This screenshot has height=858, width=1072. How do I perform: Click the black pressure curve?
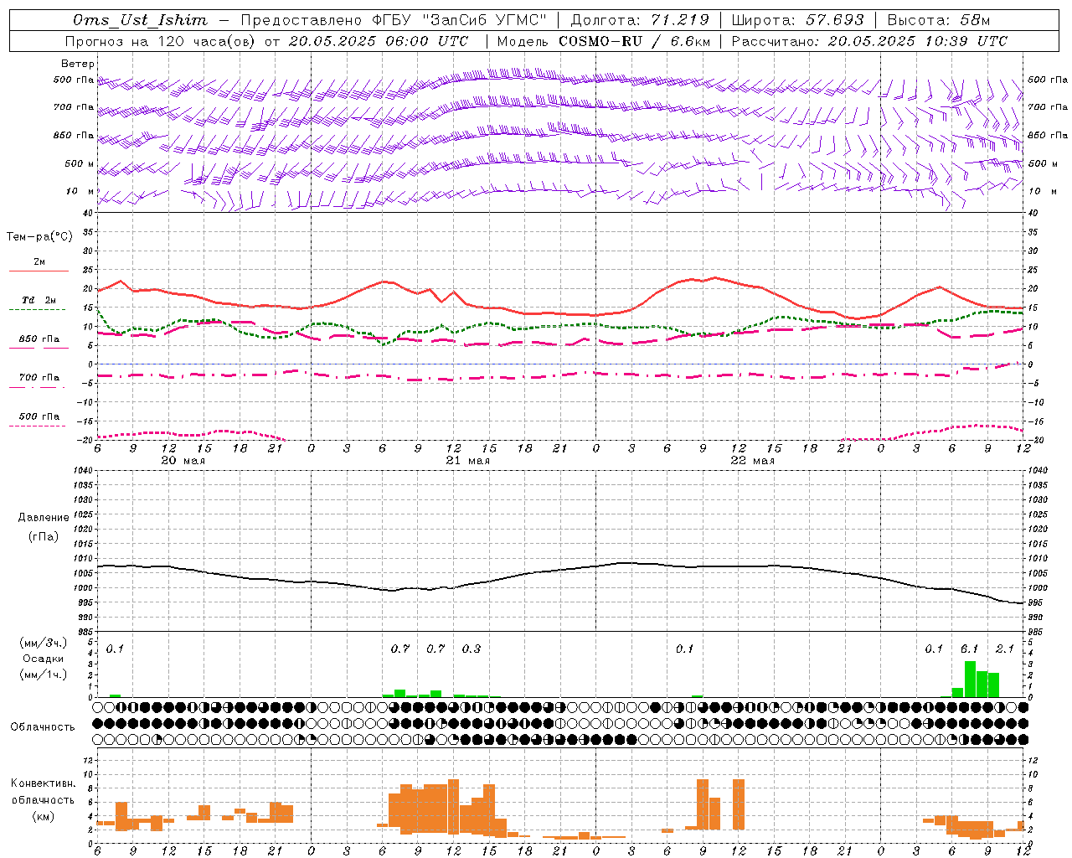pos(561,570)
